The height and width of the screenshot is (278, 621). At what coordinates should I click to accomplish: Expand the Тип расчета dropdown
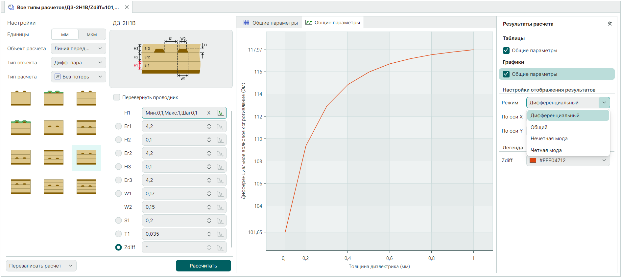pyautogui.click(x=78, y=77)
